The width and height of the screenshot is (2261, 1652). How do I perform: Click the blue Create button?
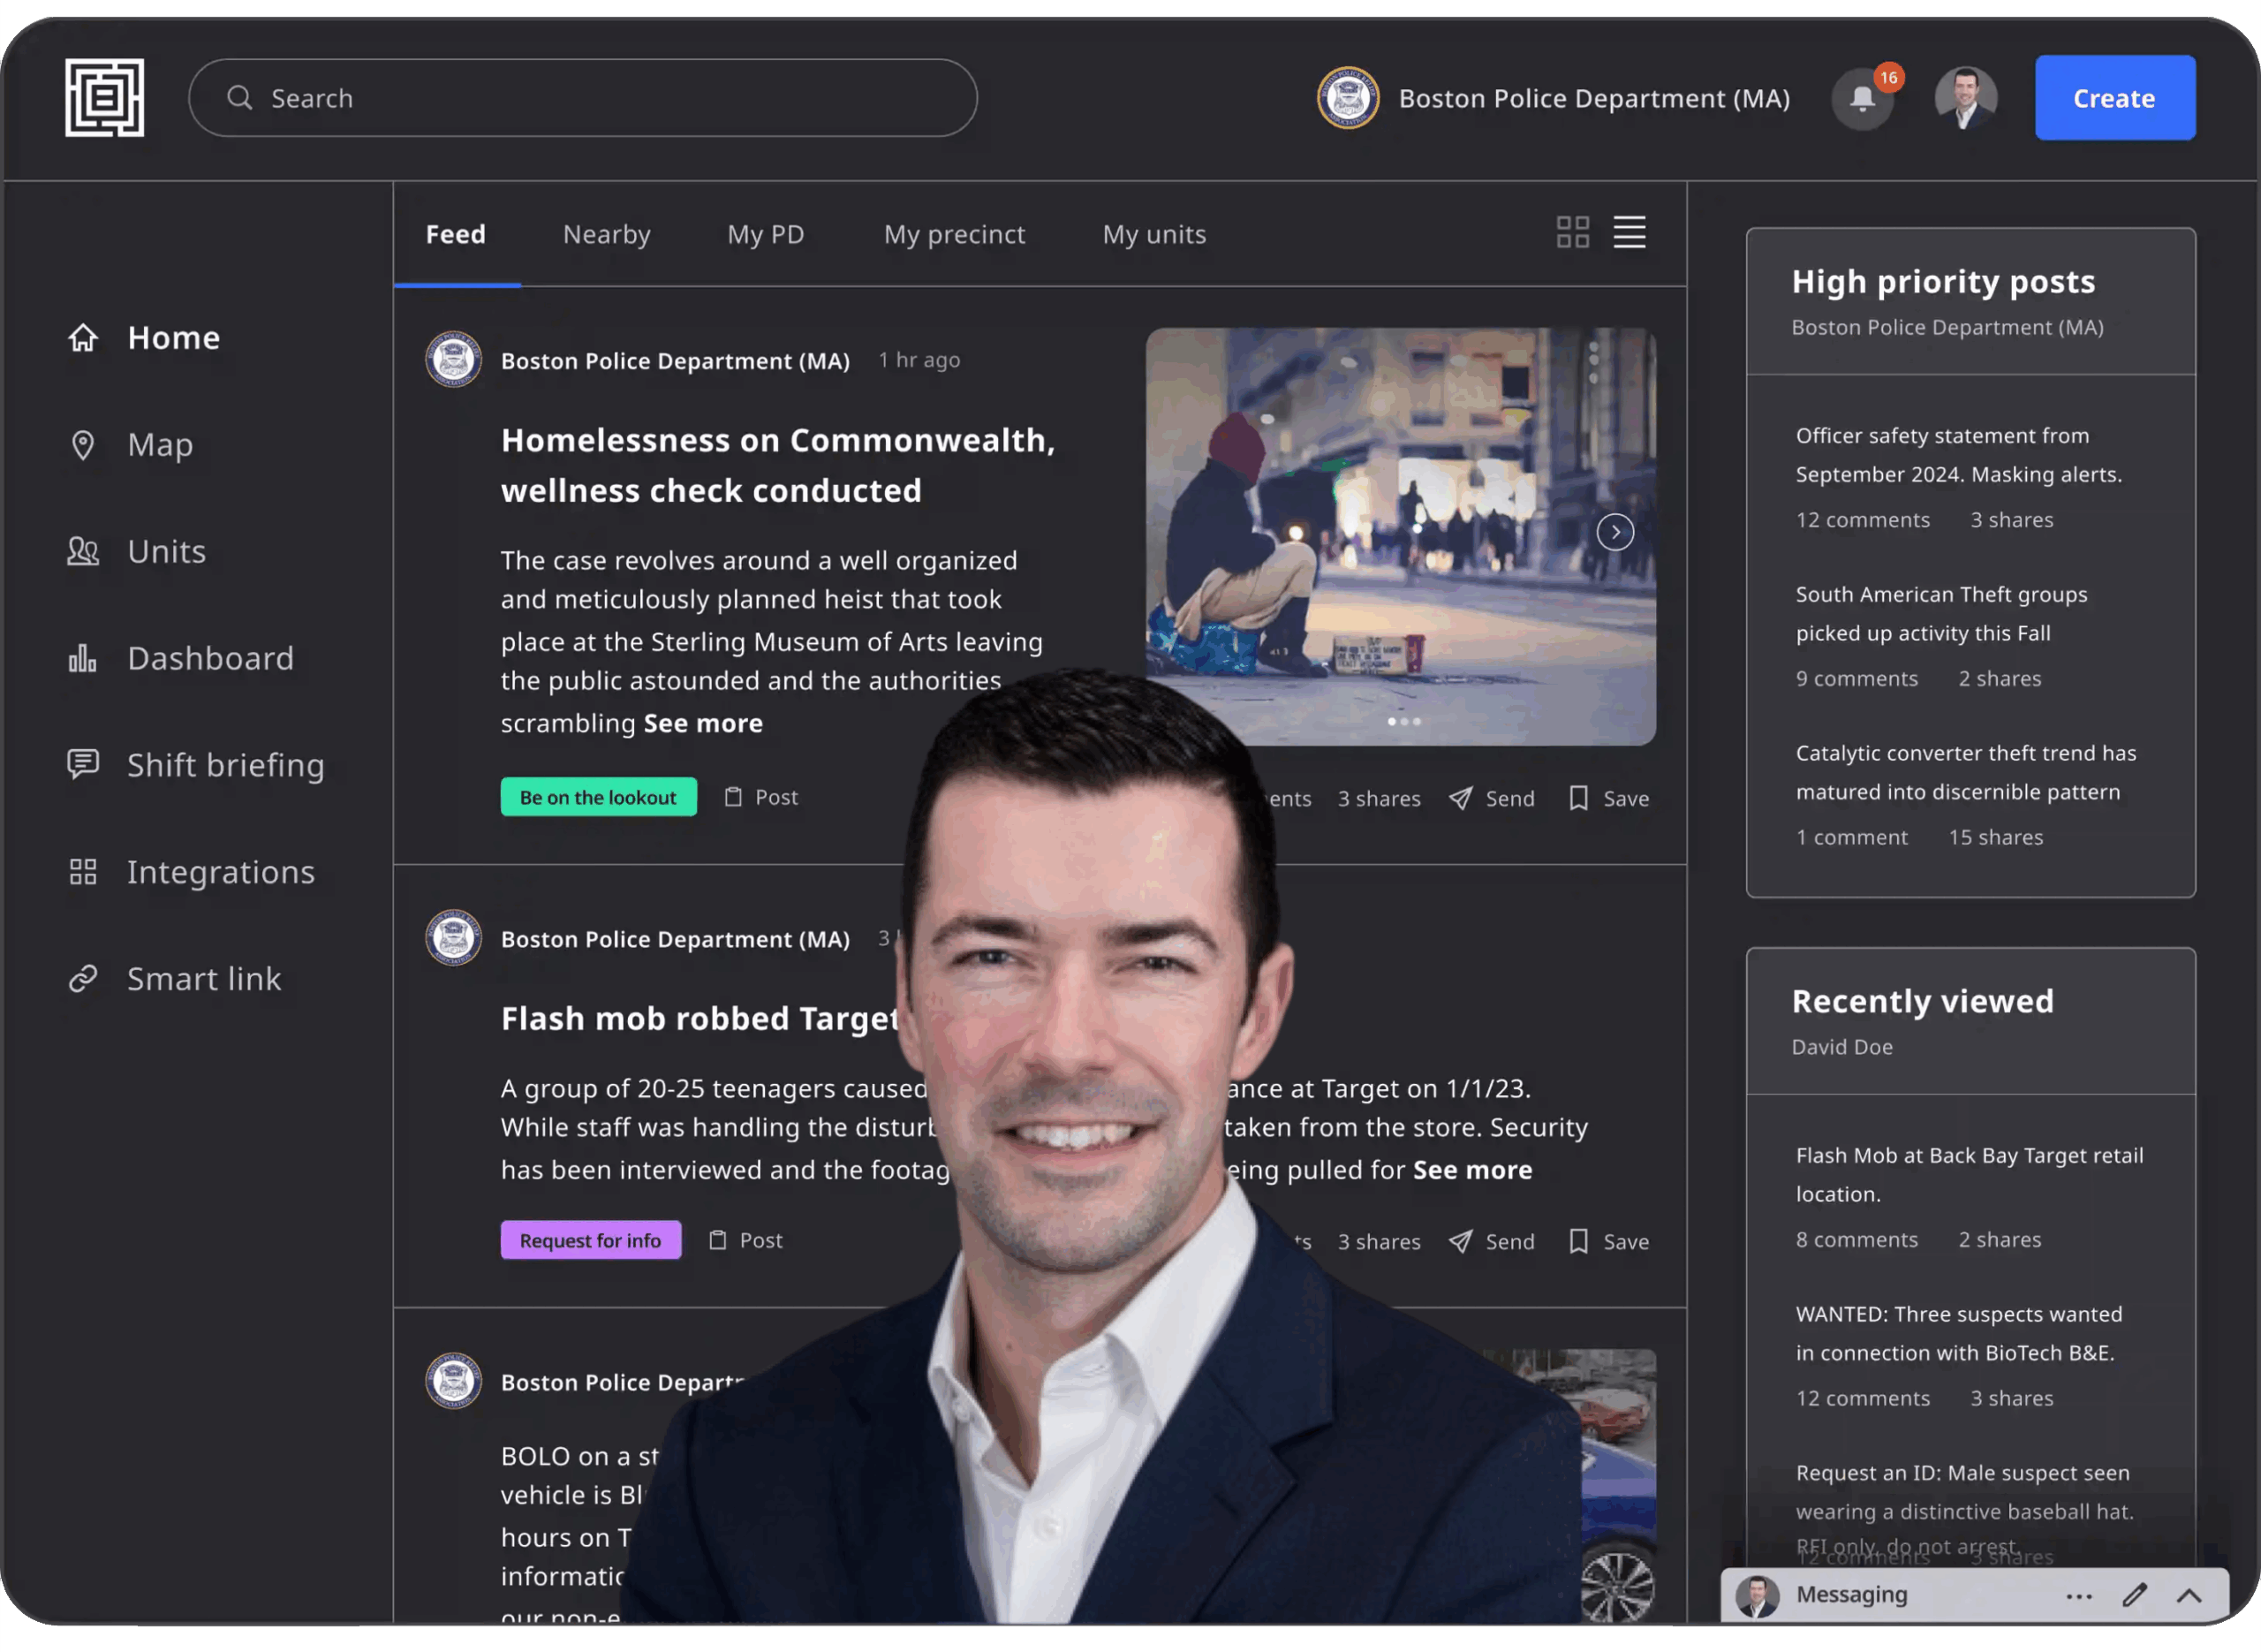(x=2115, y=98)
